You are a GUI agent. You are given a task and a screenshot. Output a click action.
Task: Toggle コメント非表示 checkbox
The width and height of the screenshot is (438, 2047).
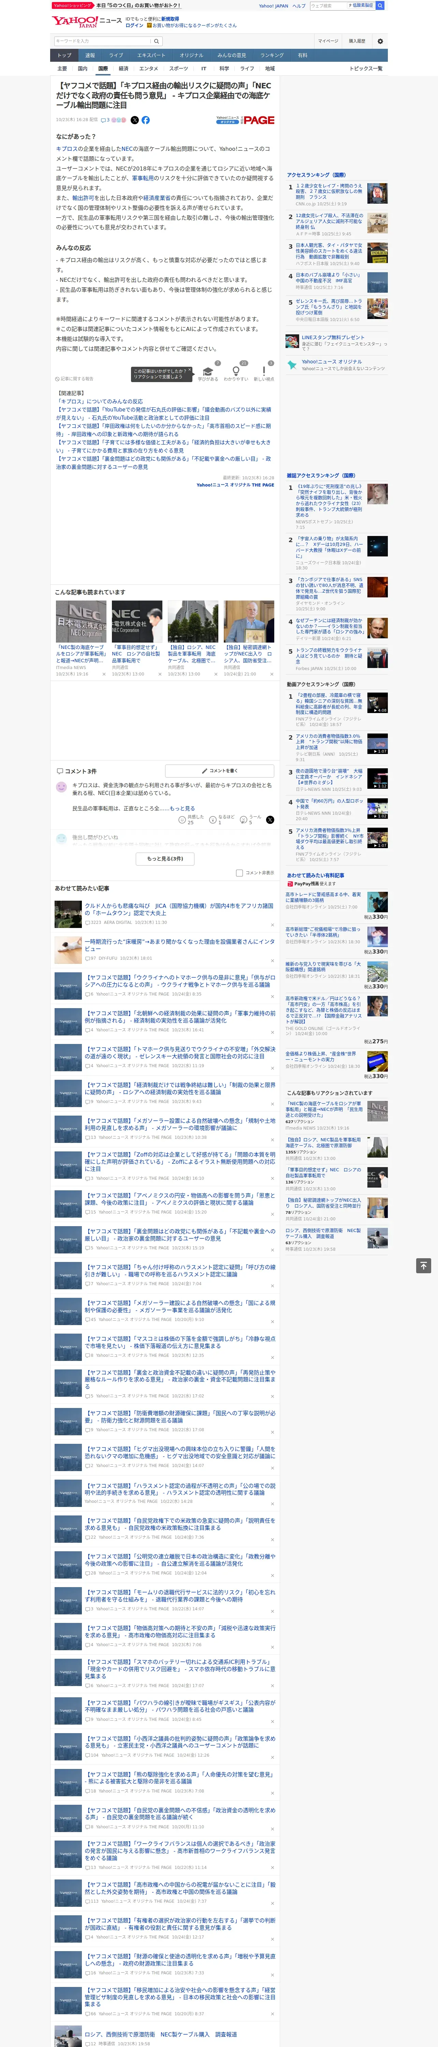(x=239, y=873)
